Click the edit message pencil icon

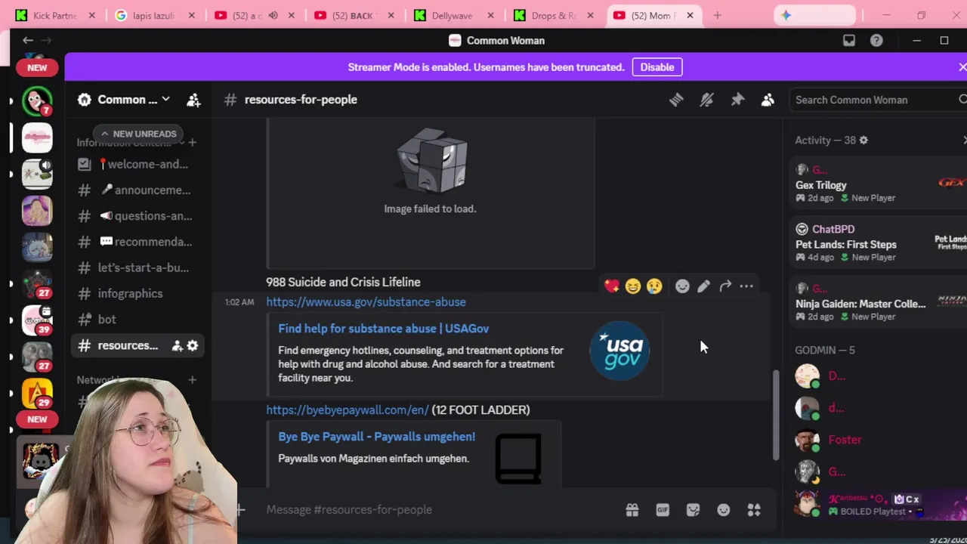click(703, 286)
